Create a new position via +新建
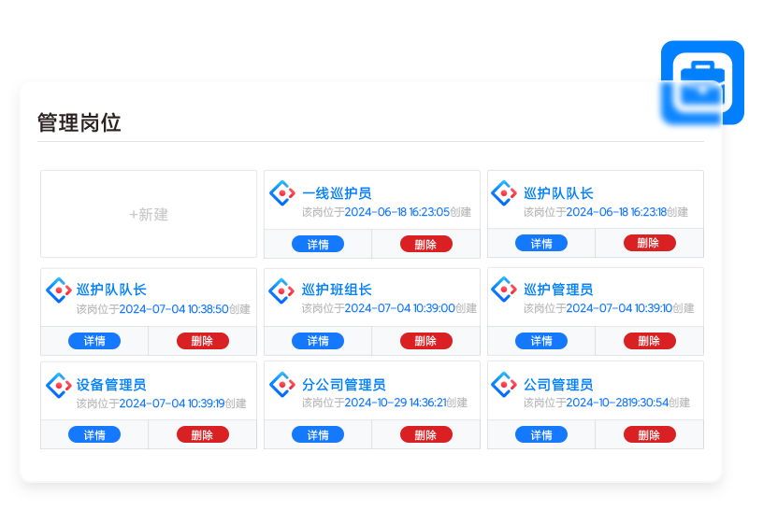The height and width of the screenshot is (524, 763). (x=149, y=214)
